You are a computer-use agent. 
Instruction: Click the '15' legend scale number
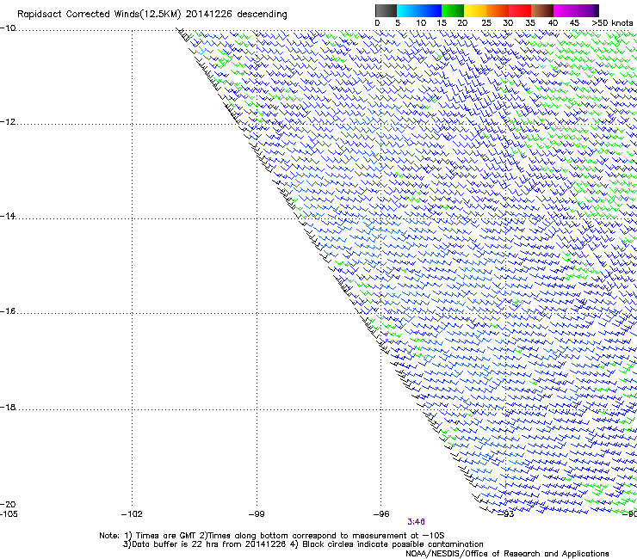click(442, 23)
